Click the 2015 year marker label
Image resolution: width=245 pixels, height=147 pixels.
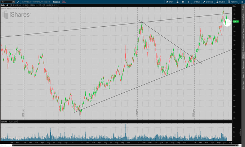pos(193,113)
